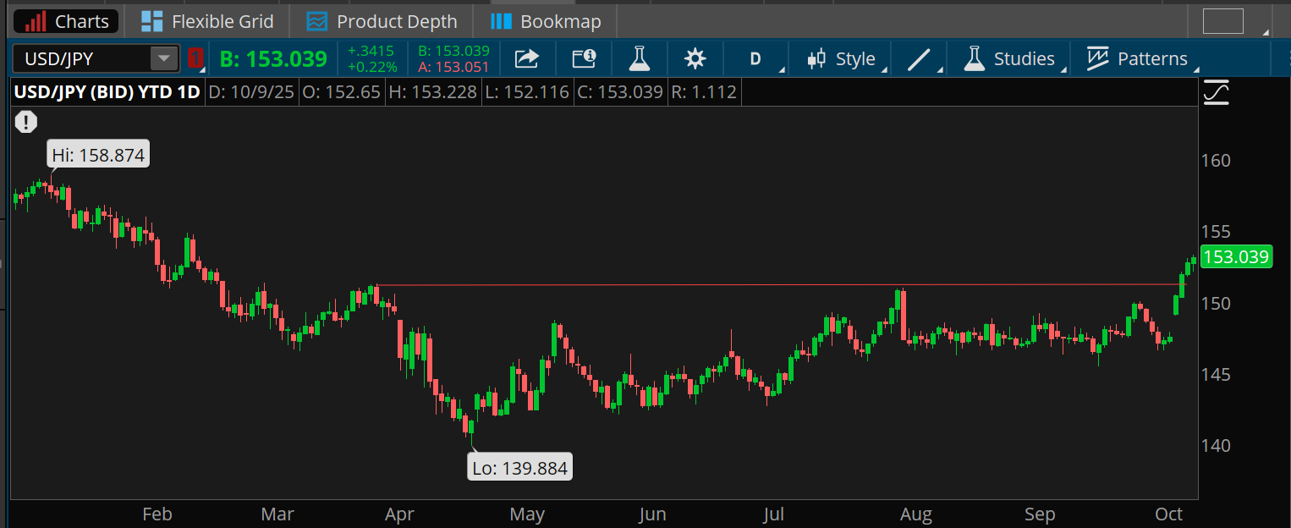Click the flask icon beside the gear
Viewport: 1291px width, 528px height.
tap(639, 58)
